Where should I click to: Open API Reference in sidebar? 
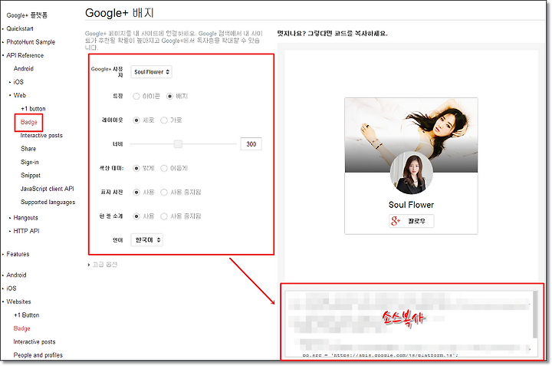click(x=25, y=55)
